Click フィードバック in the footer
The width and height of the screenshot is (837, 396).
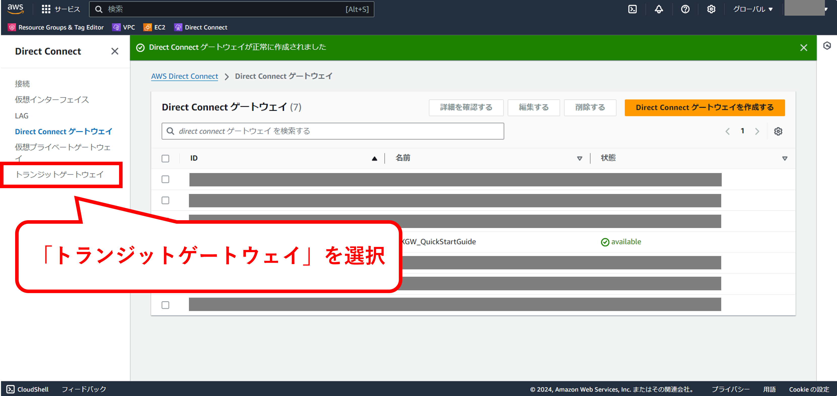pyautogui.click(x=84, y=389)
